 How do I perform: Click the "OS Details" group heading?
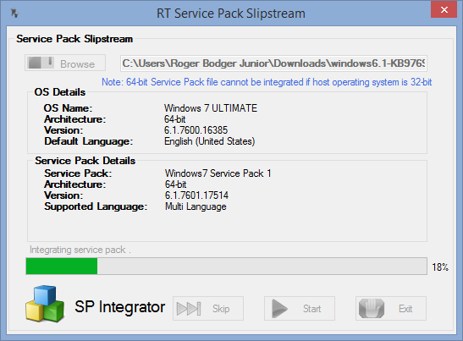(x=59, y=92)
